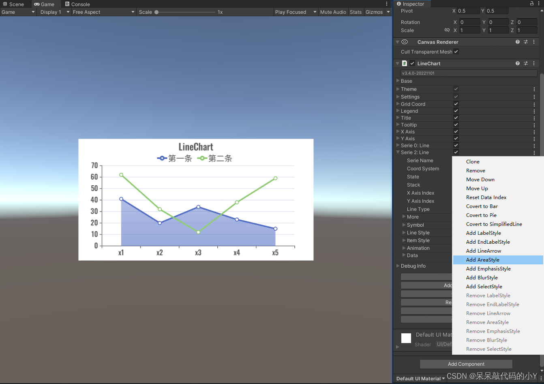Screen dimensions: 544x384
Task: Toggle the Tooltip checkbox
Action: [x=456, y=124]
